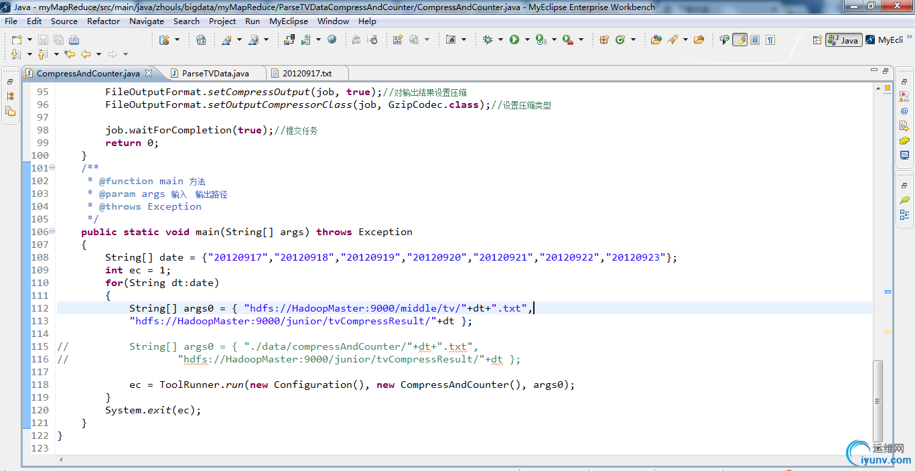Open the Search dropdown arrow
Image resolution: width=915 pixels, height=471 pixels.
click(685, 40)
